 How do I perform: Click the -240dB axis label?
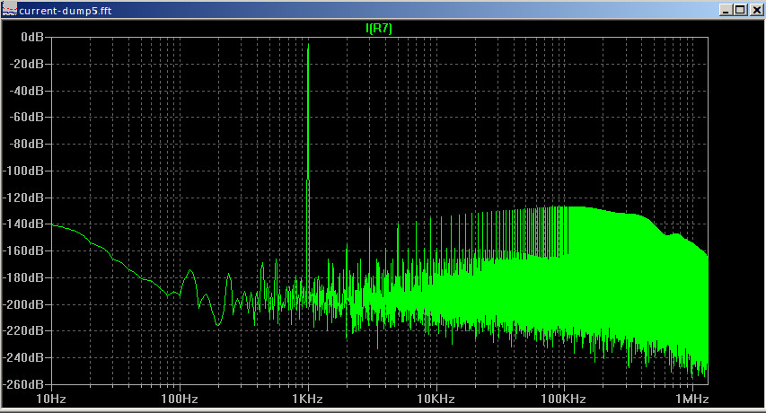23,358
